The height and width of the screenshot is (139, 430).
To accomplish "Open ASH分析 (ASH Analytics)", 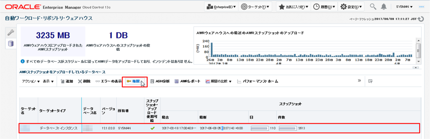I will (x=160, y=81).
